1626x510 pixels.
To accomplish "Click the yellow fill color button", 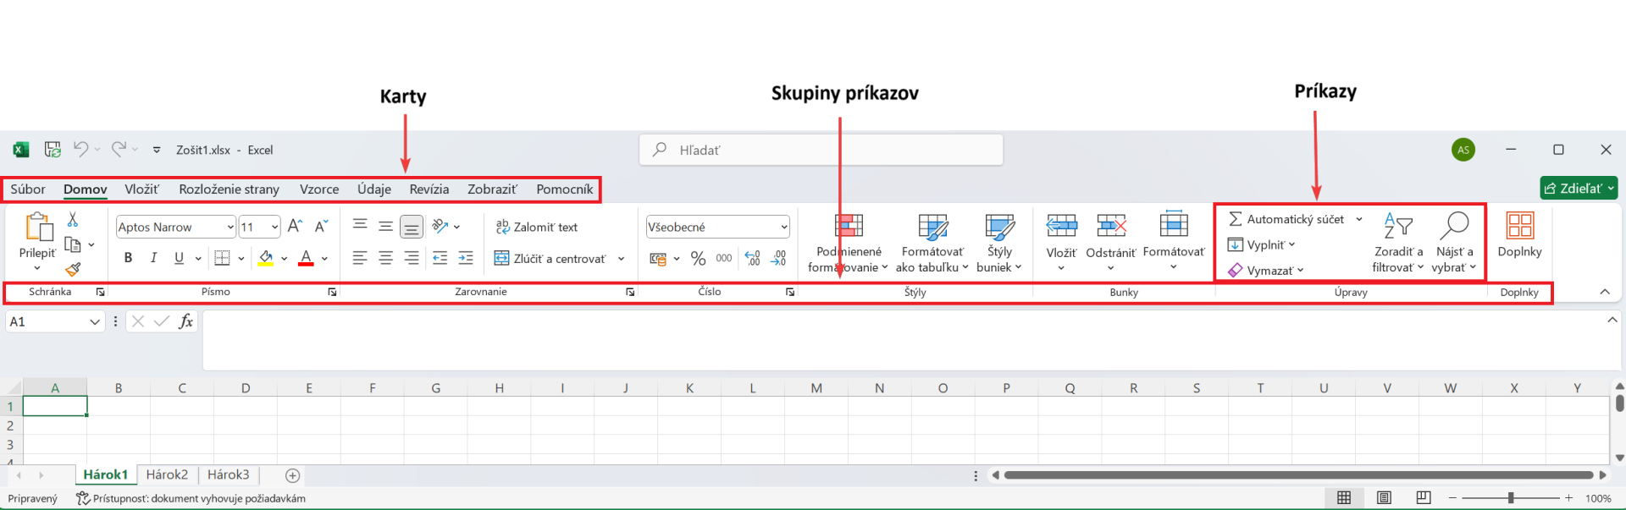I will tap(266, 258).
